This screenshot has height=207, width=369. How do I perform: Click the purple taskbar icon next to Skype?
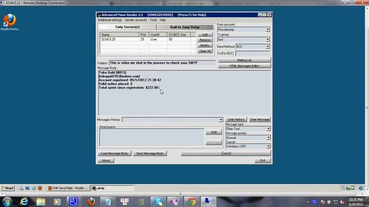coord(175,202)
